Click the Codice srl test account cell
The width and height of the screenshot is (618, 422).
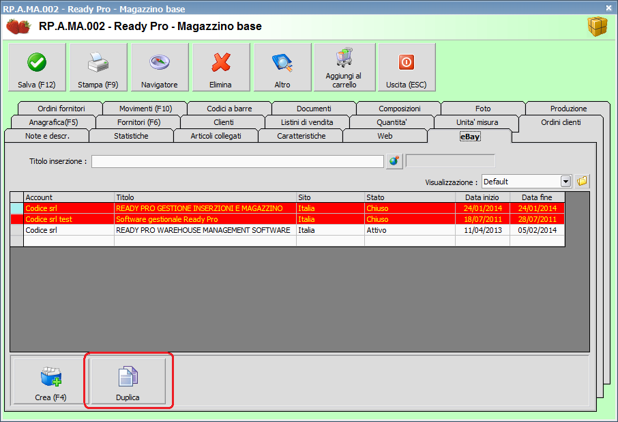[x=69, y=219]
